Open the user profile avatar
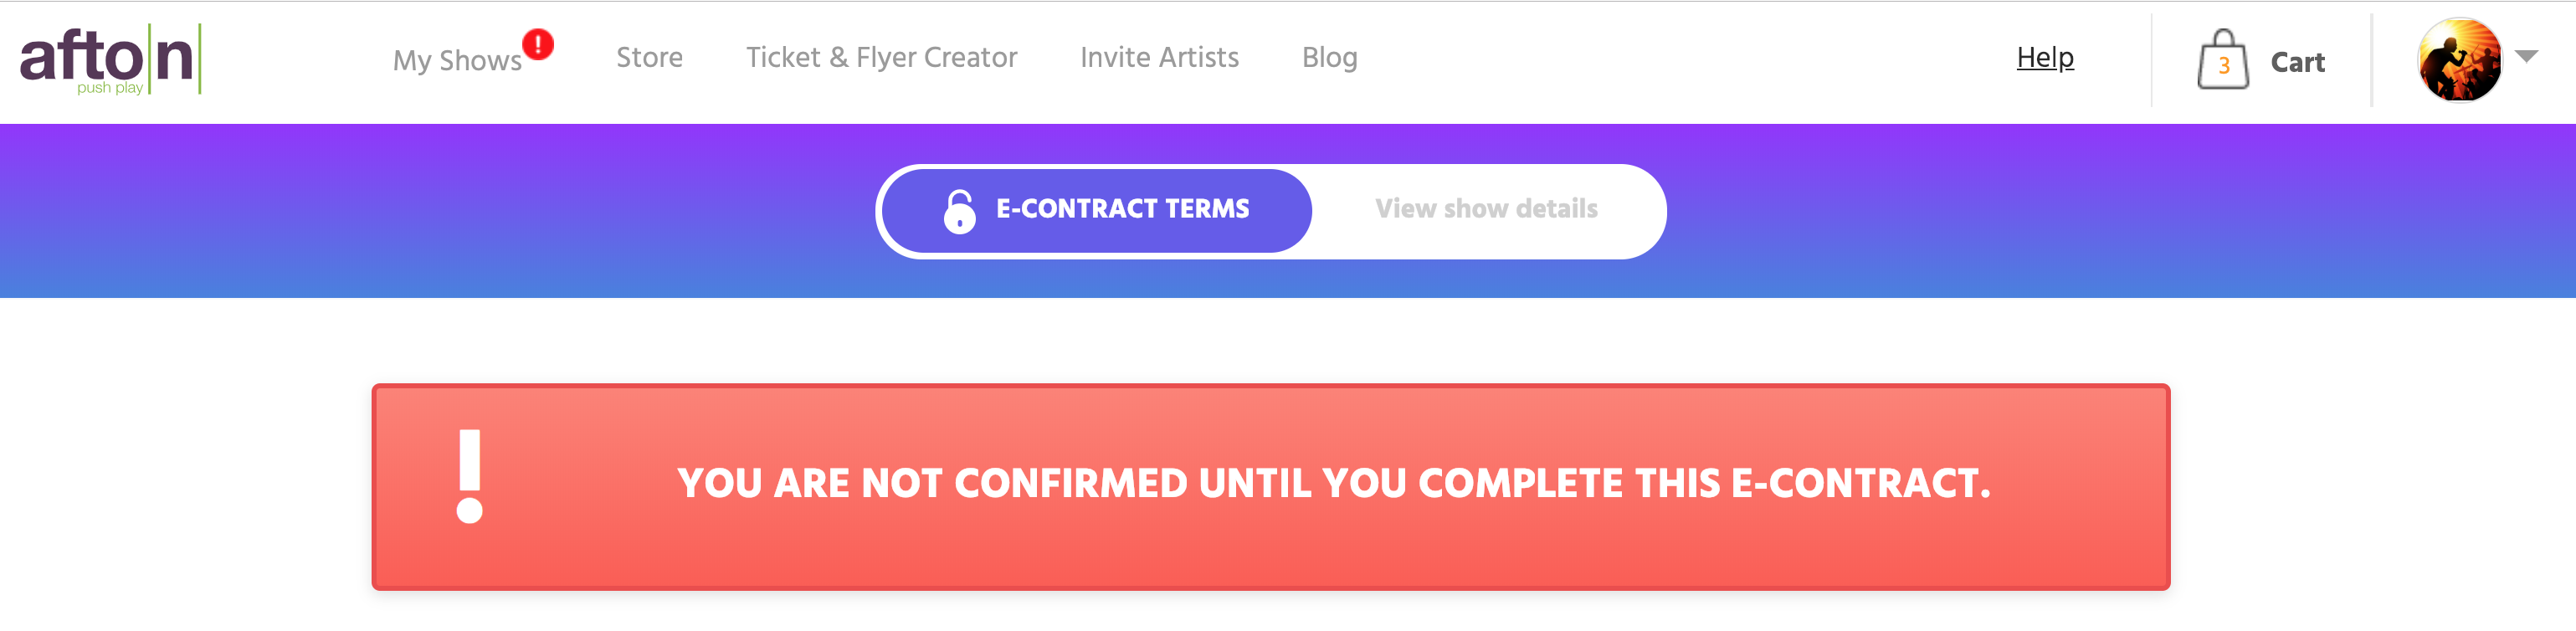The height and width of the screenshot is (631, 2576). (2459, 60)
